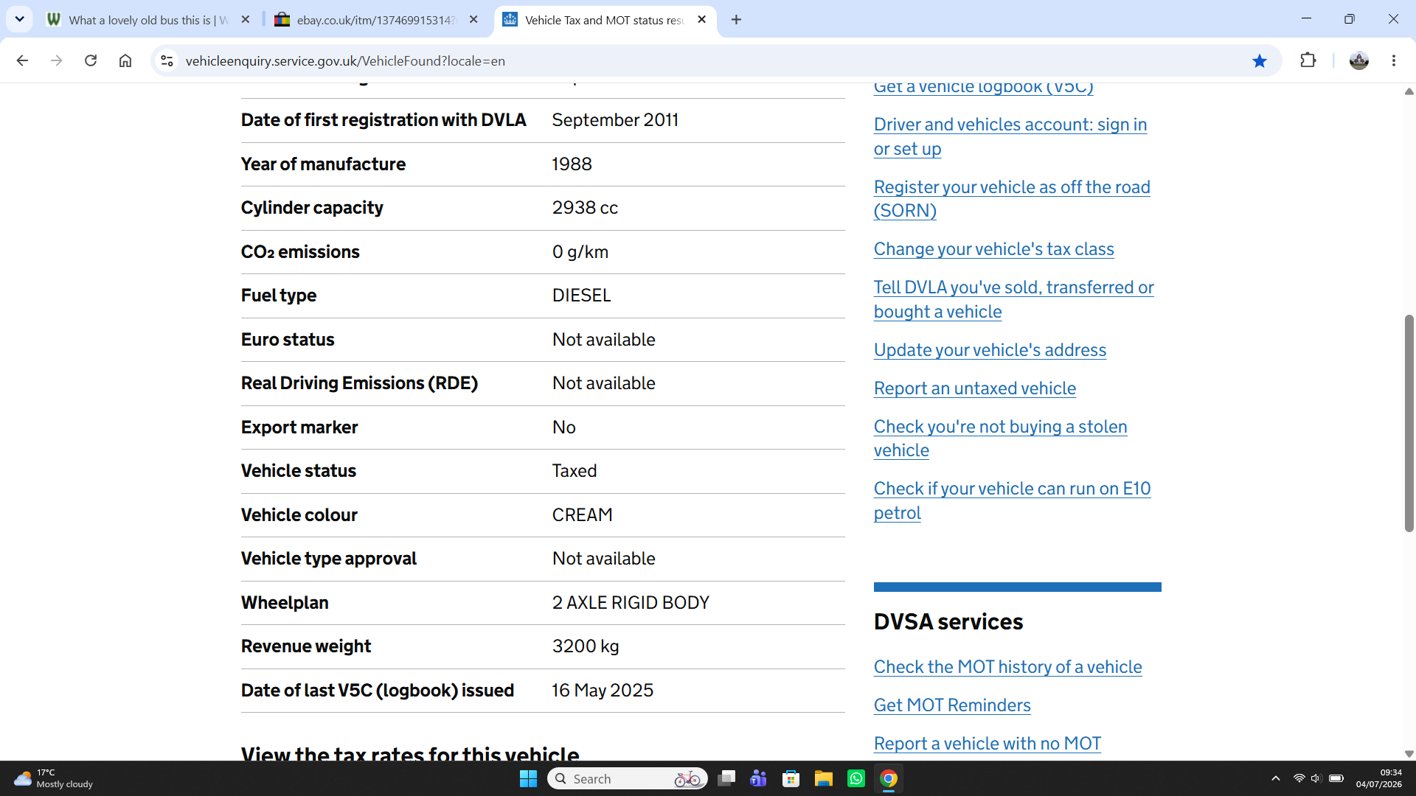The image size is (1416, 796).
Task: Click the browser forward arrow
Action: [56, 60]
